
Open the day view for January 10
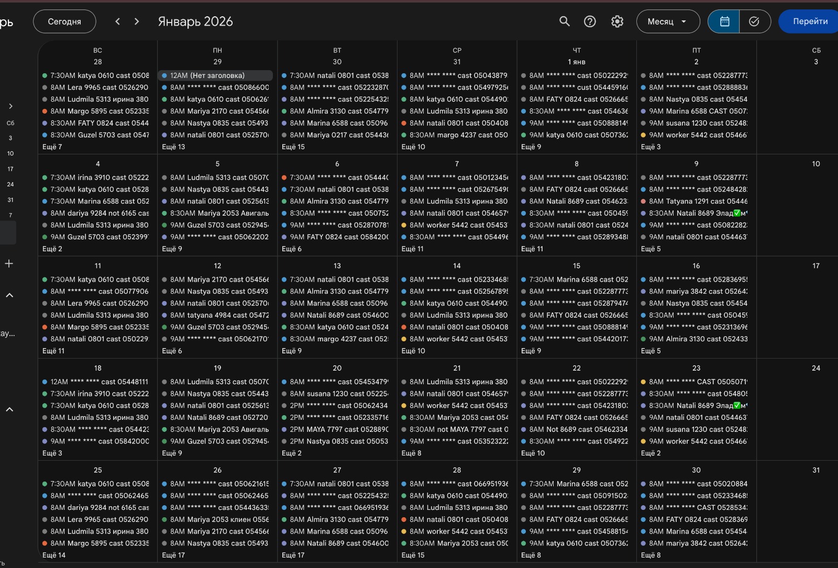click(x=815, y=163)
